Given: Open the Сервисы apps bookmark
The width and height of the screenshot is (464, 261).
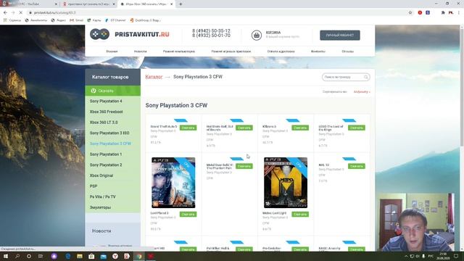Looking at the screenshot, I should coord(12,20).
